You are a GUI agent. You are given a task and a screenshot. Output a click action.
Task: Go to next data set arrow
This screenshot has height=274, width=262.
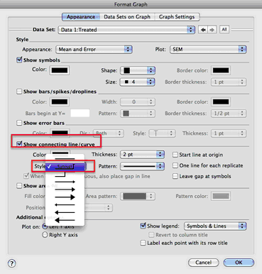click(x=212, y=30)
